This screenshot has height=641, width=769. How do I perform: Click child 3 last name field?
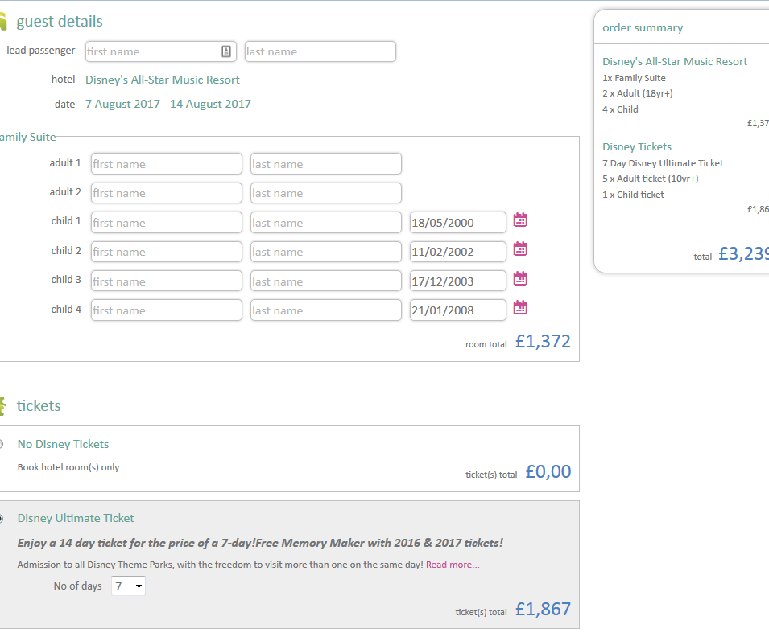[x=325, y=281]
